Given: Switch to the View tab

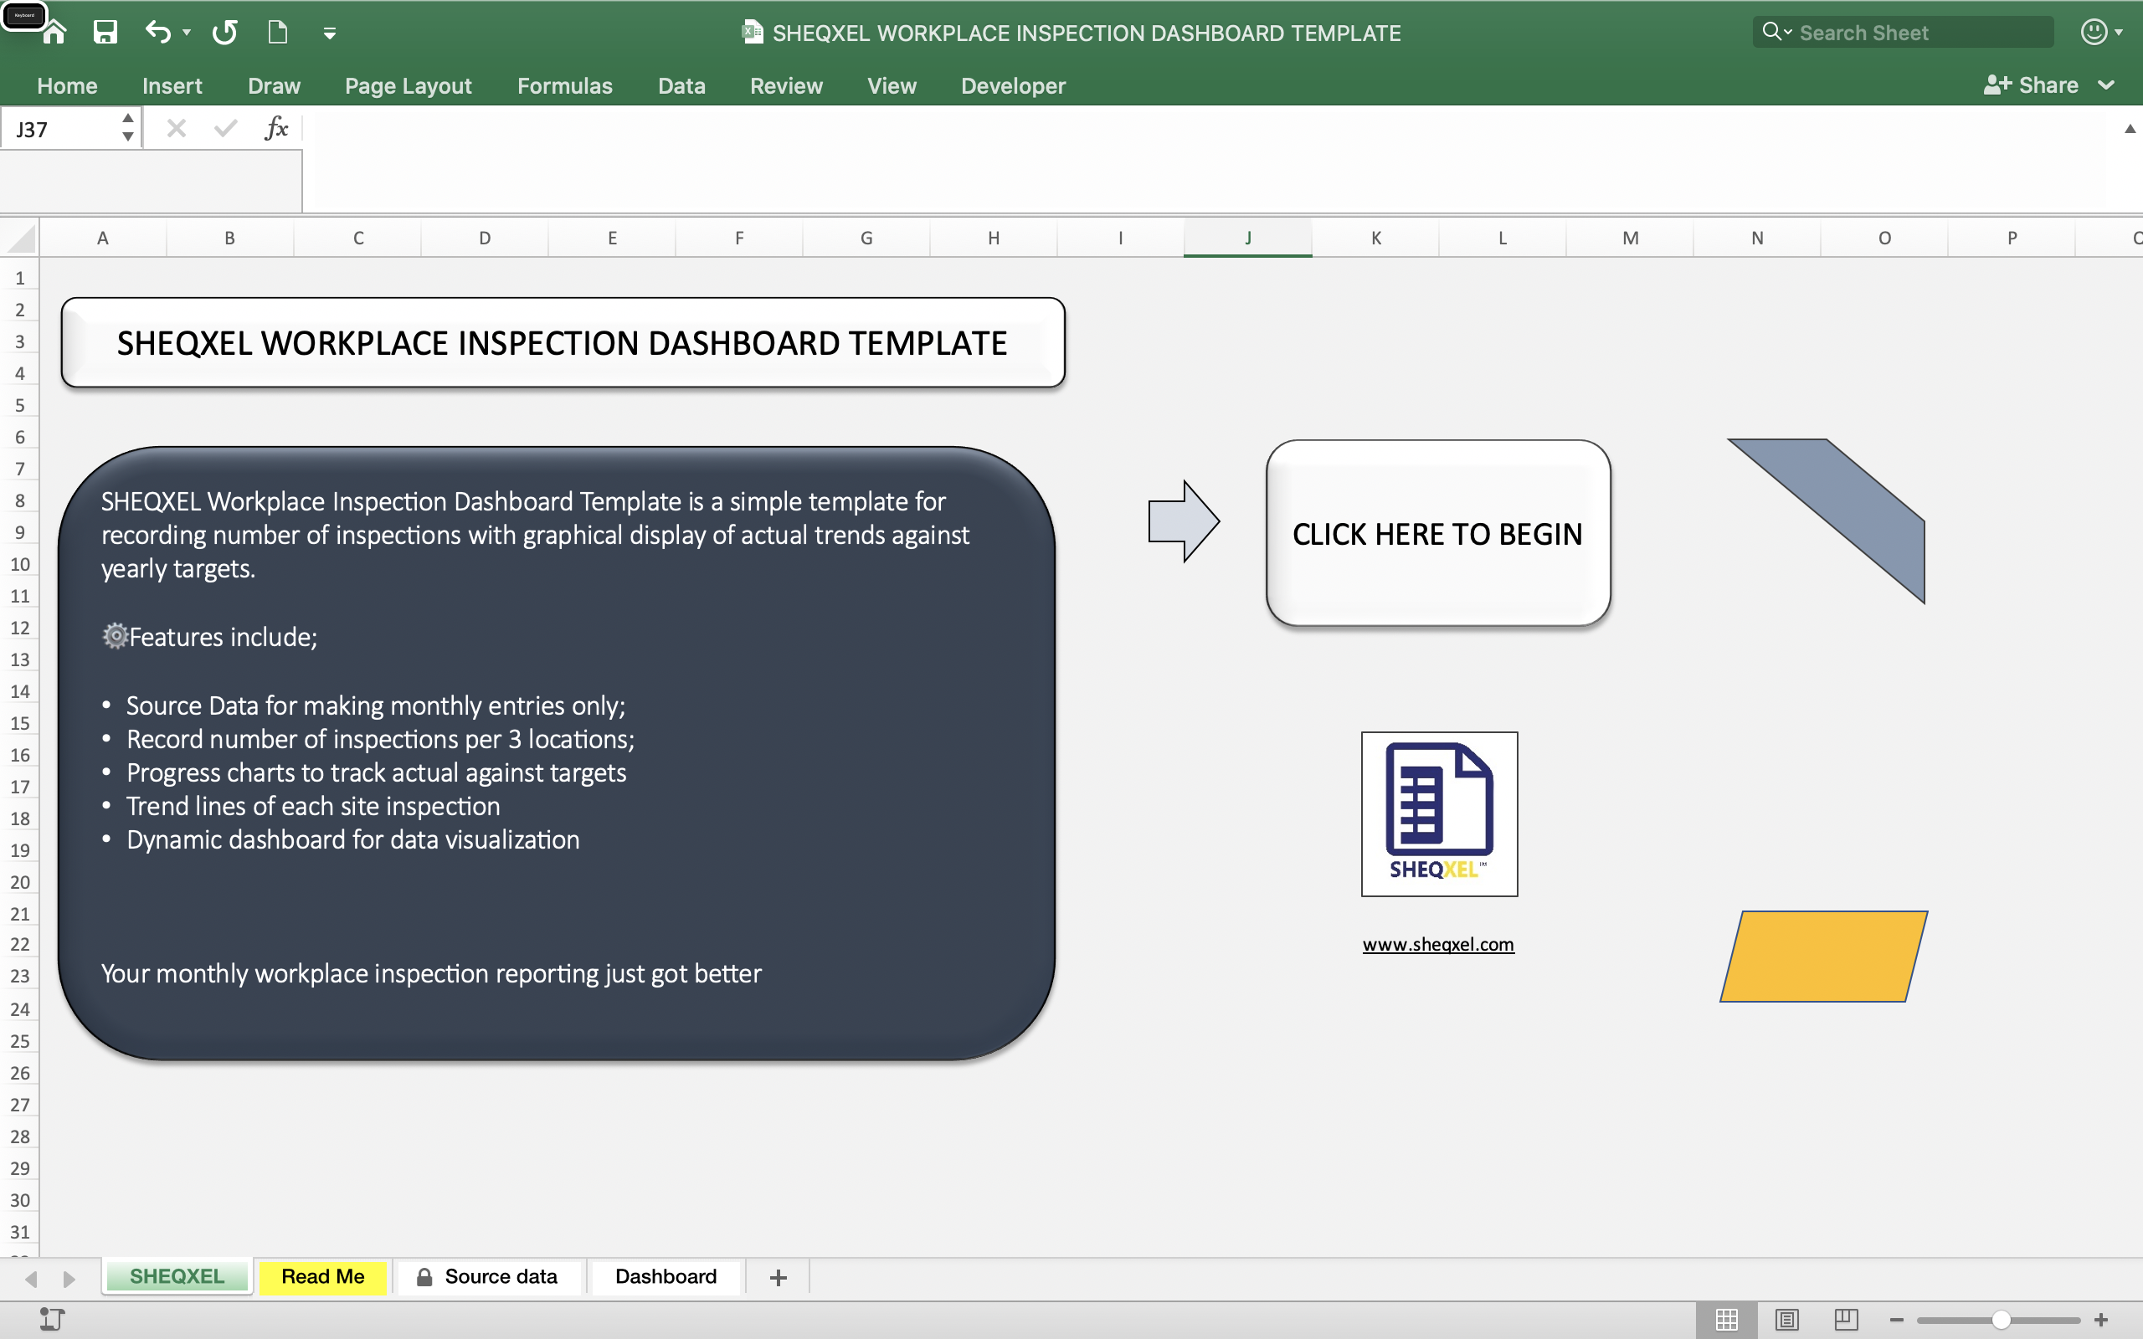Looking at the screenshot, I should 892,86.
